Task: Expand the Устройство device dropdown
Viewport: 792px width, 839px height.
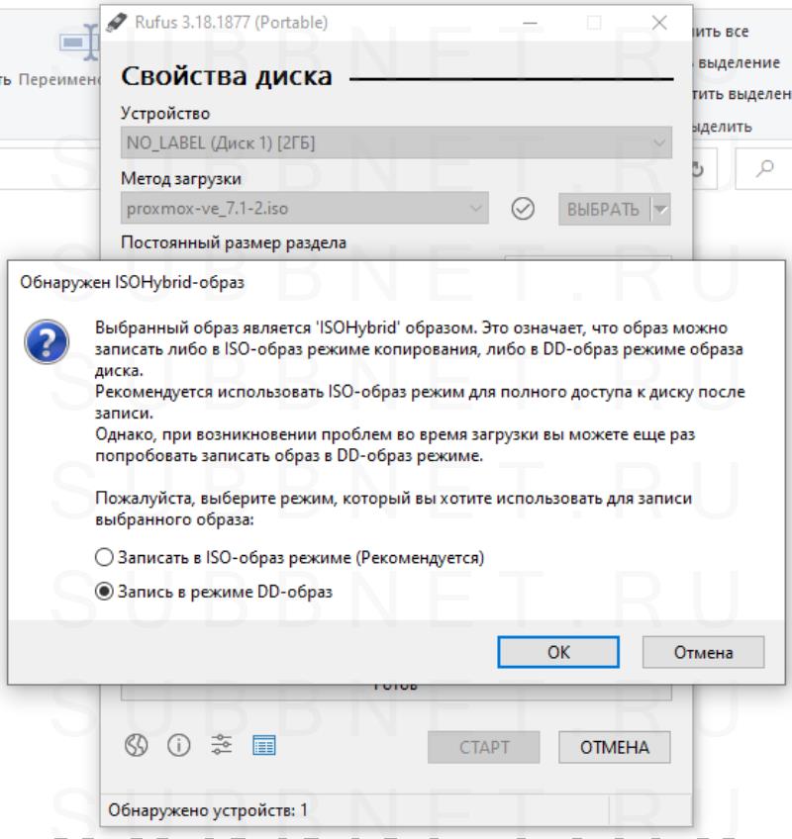Action: tap(396, 143)
